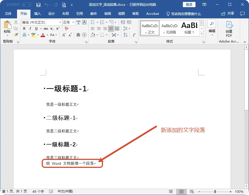Toggle Bold formatting
Viewport: 249px width, 195px height.
(x=24, y=29)
